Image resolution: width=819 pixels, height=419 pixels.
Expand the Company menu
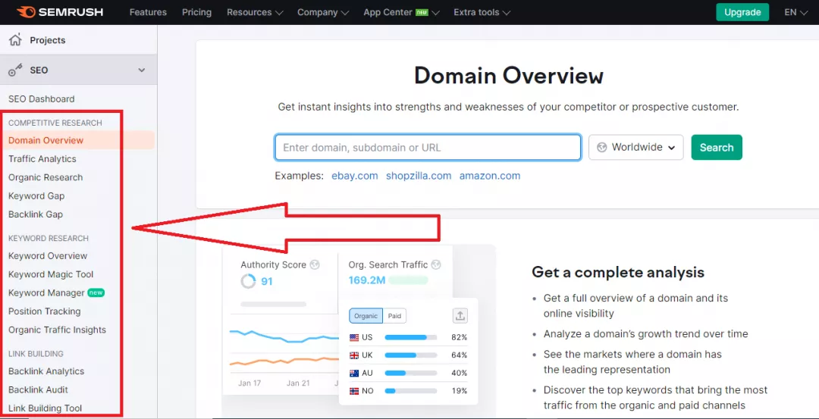coord(323,12)
